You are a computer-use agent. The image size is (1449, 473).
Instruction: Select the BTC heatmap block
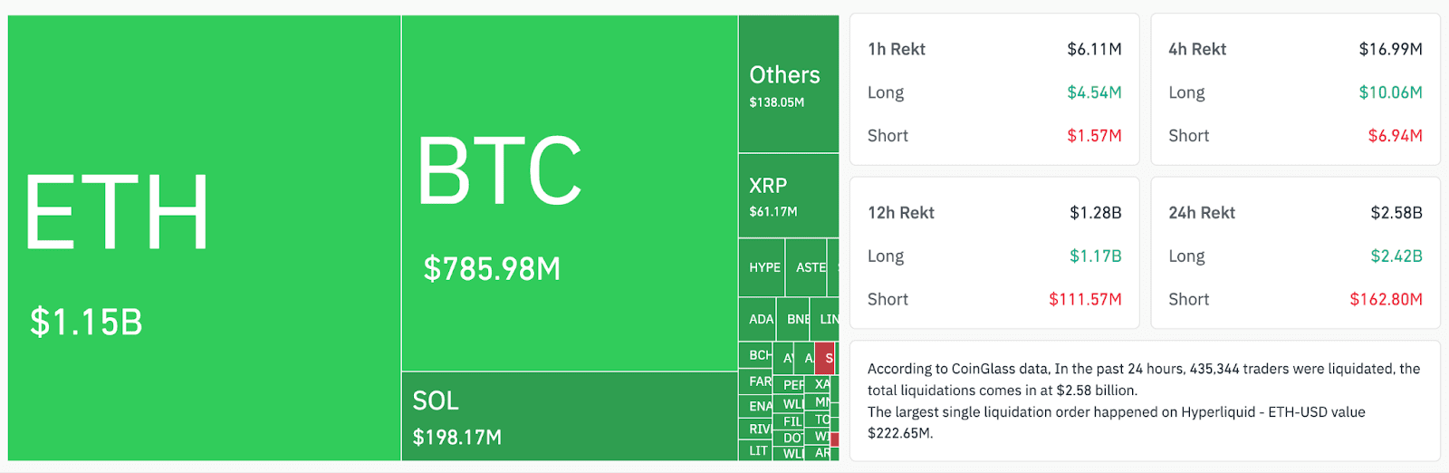tap(569, 193)
